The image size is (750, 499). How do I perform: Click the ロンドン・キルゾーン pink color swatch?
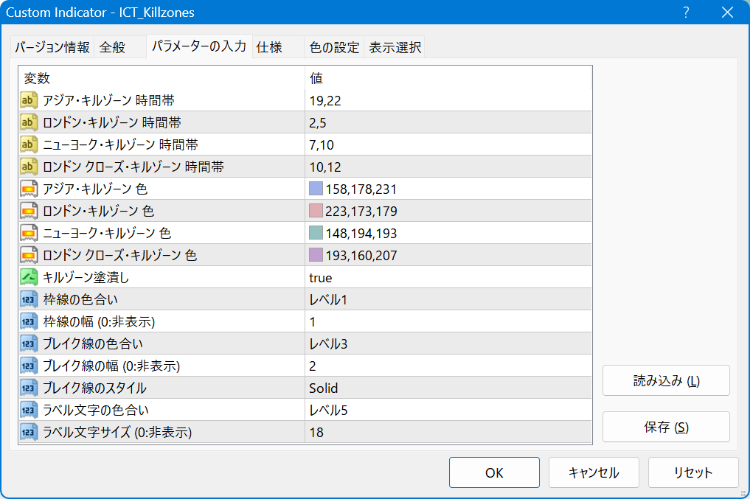(x=316, y=212)
